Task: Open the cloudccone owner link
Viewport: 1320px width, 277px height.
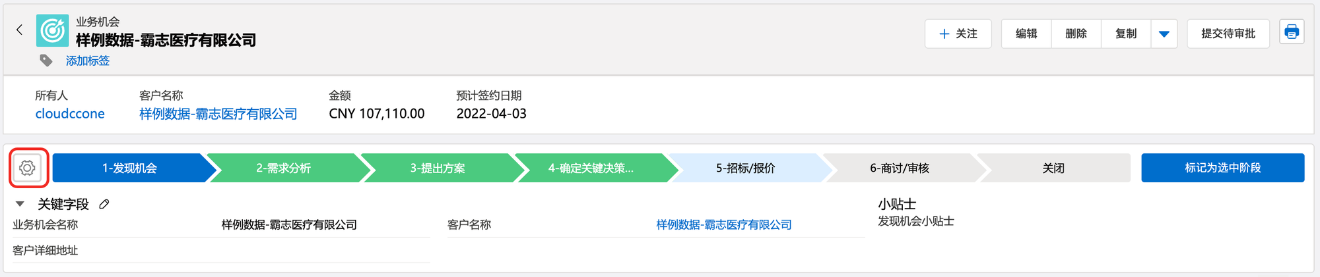Action: pyautogui.click(x=70, y=114)
